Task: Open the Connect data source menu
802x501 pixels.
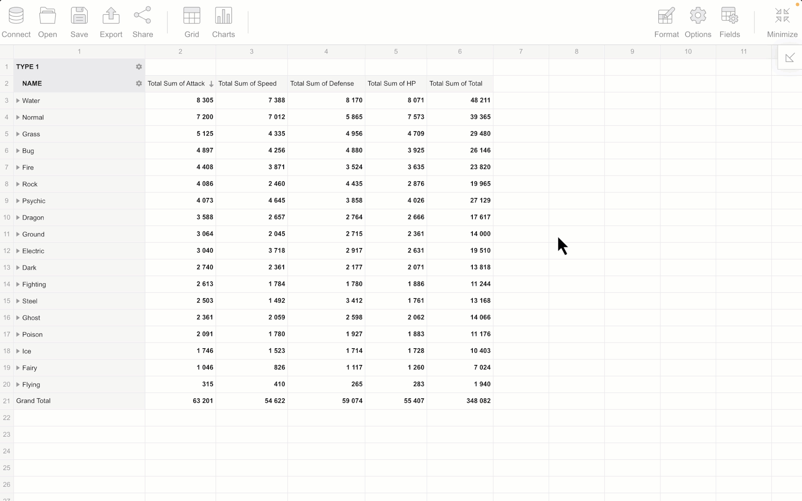Action: tap(16, 23)
